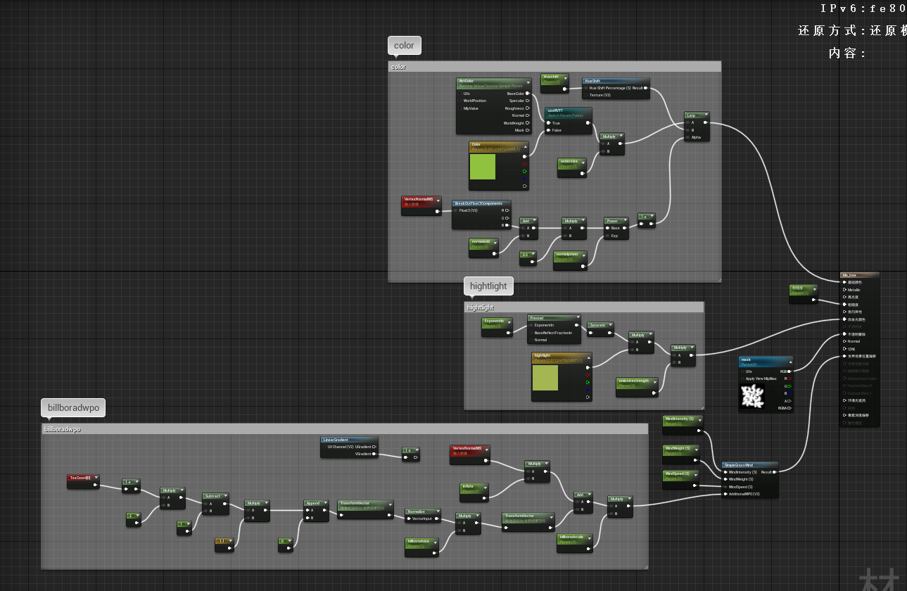This screenshot has width=907, height=591.
Task: Toggle the Append node expand arrow
Action: [326, 503]
